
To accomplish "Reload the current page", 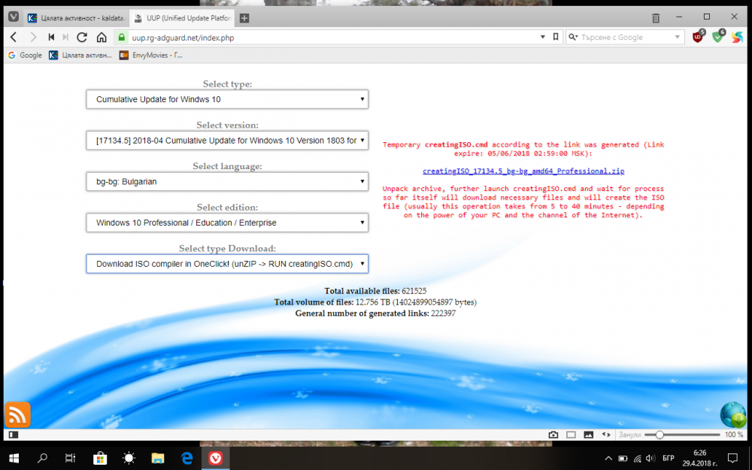I will (82, 37).
